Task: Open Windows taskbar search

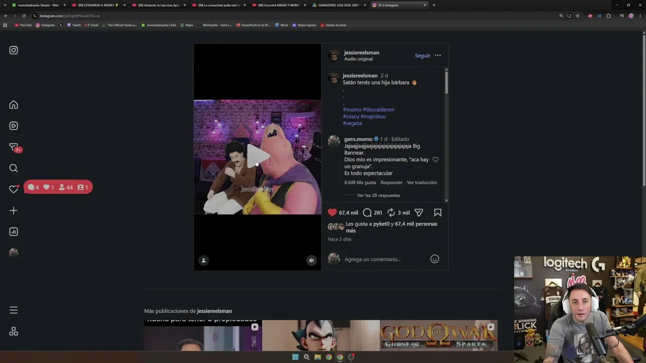Action: pos(306,357)
